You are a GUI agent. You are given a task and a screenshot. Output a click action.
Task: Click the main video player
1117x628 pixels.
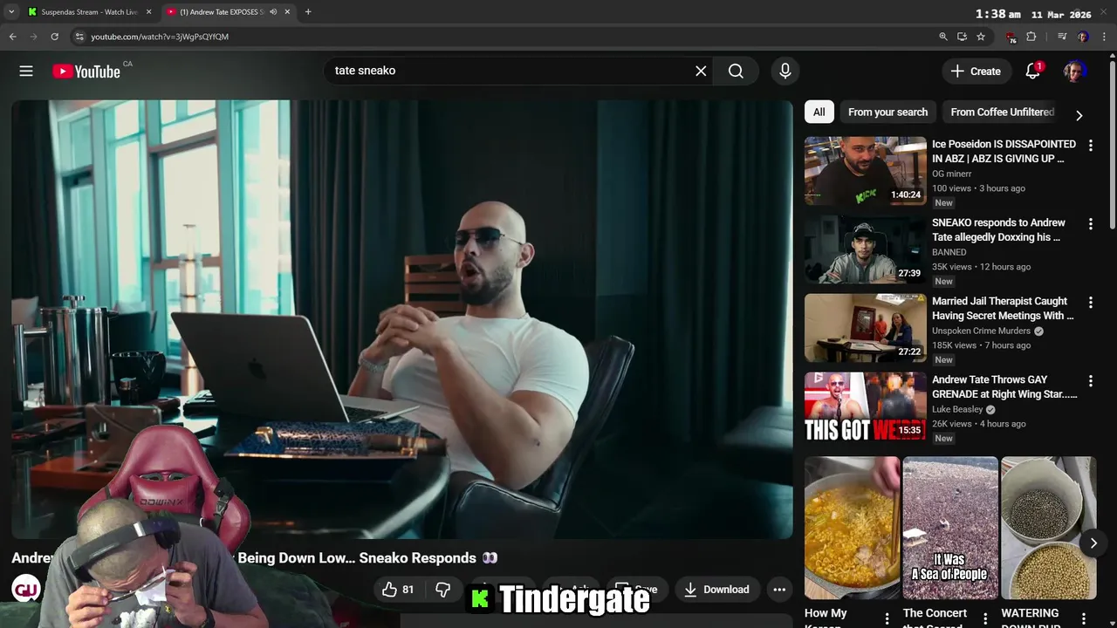[x=402, y=319]
